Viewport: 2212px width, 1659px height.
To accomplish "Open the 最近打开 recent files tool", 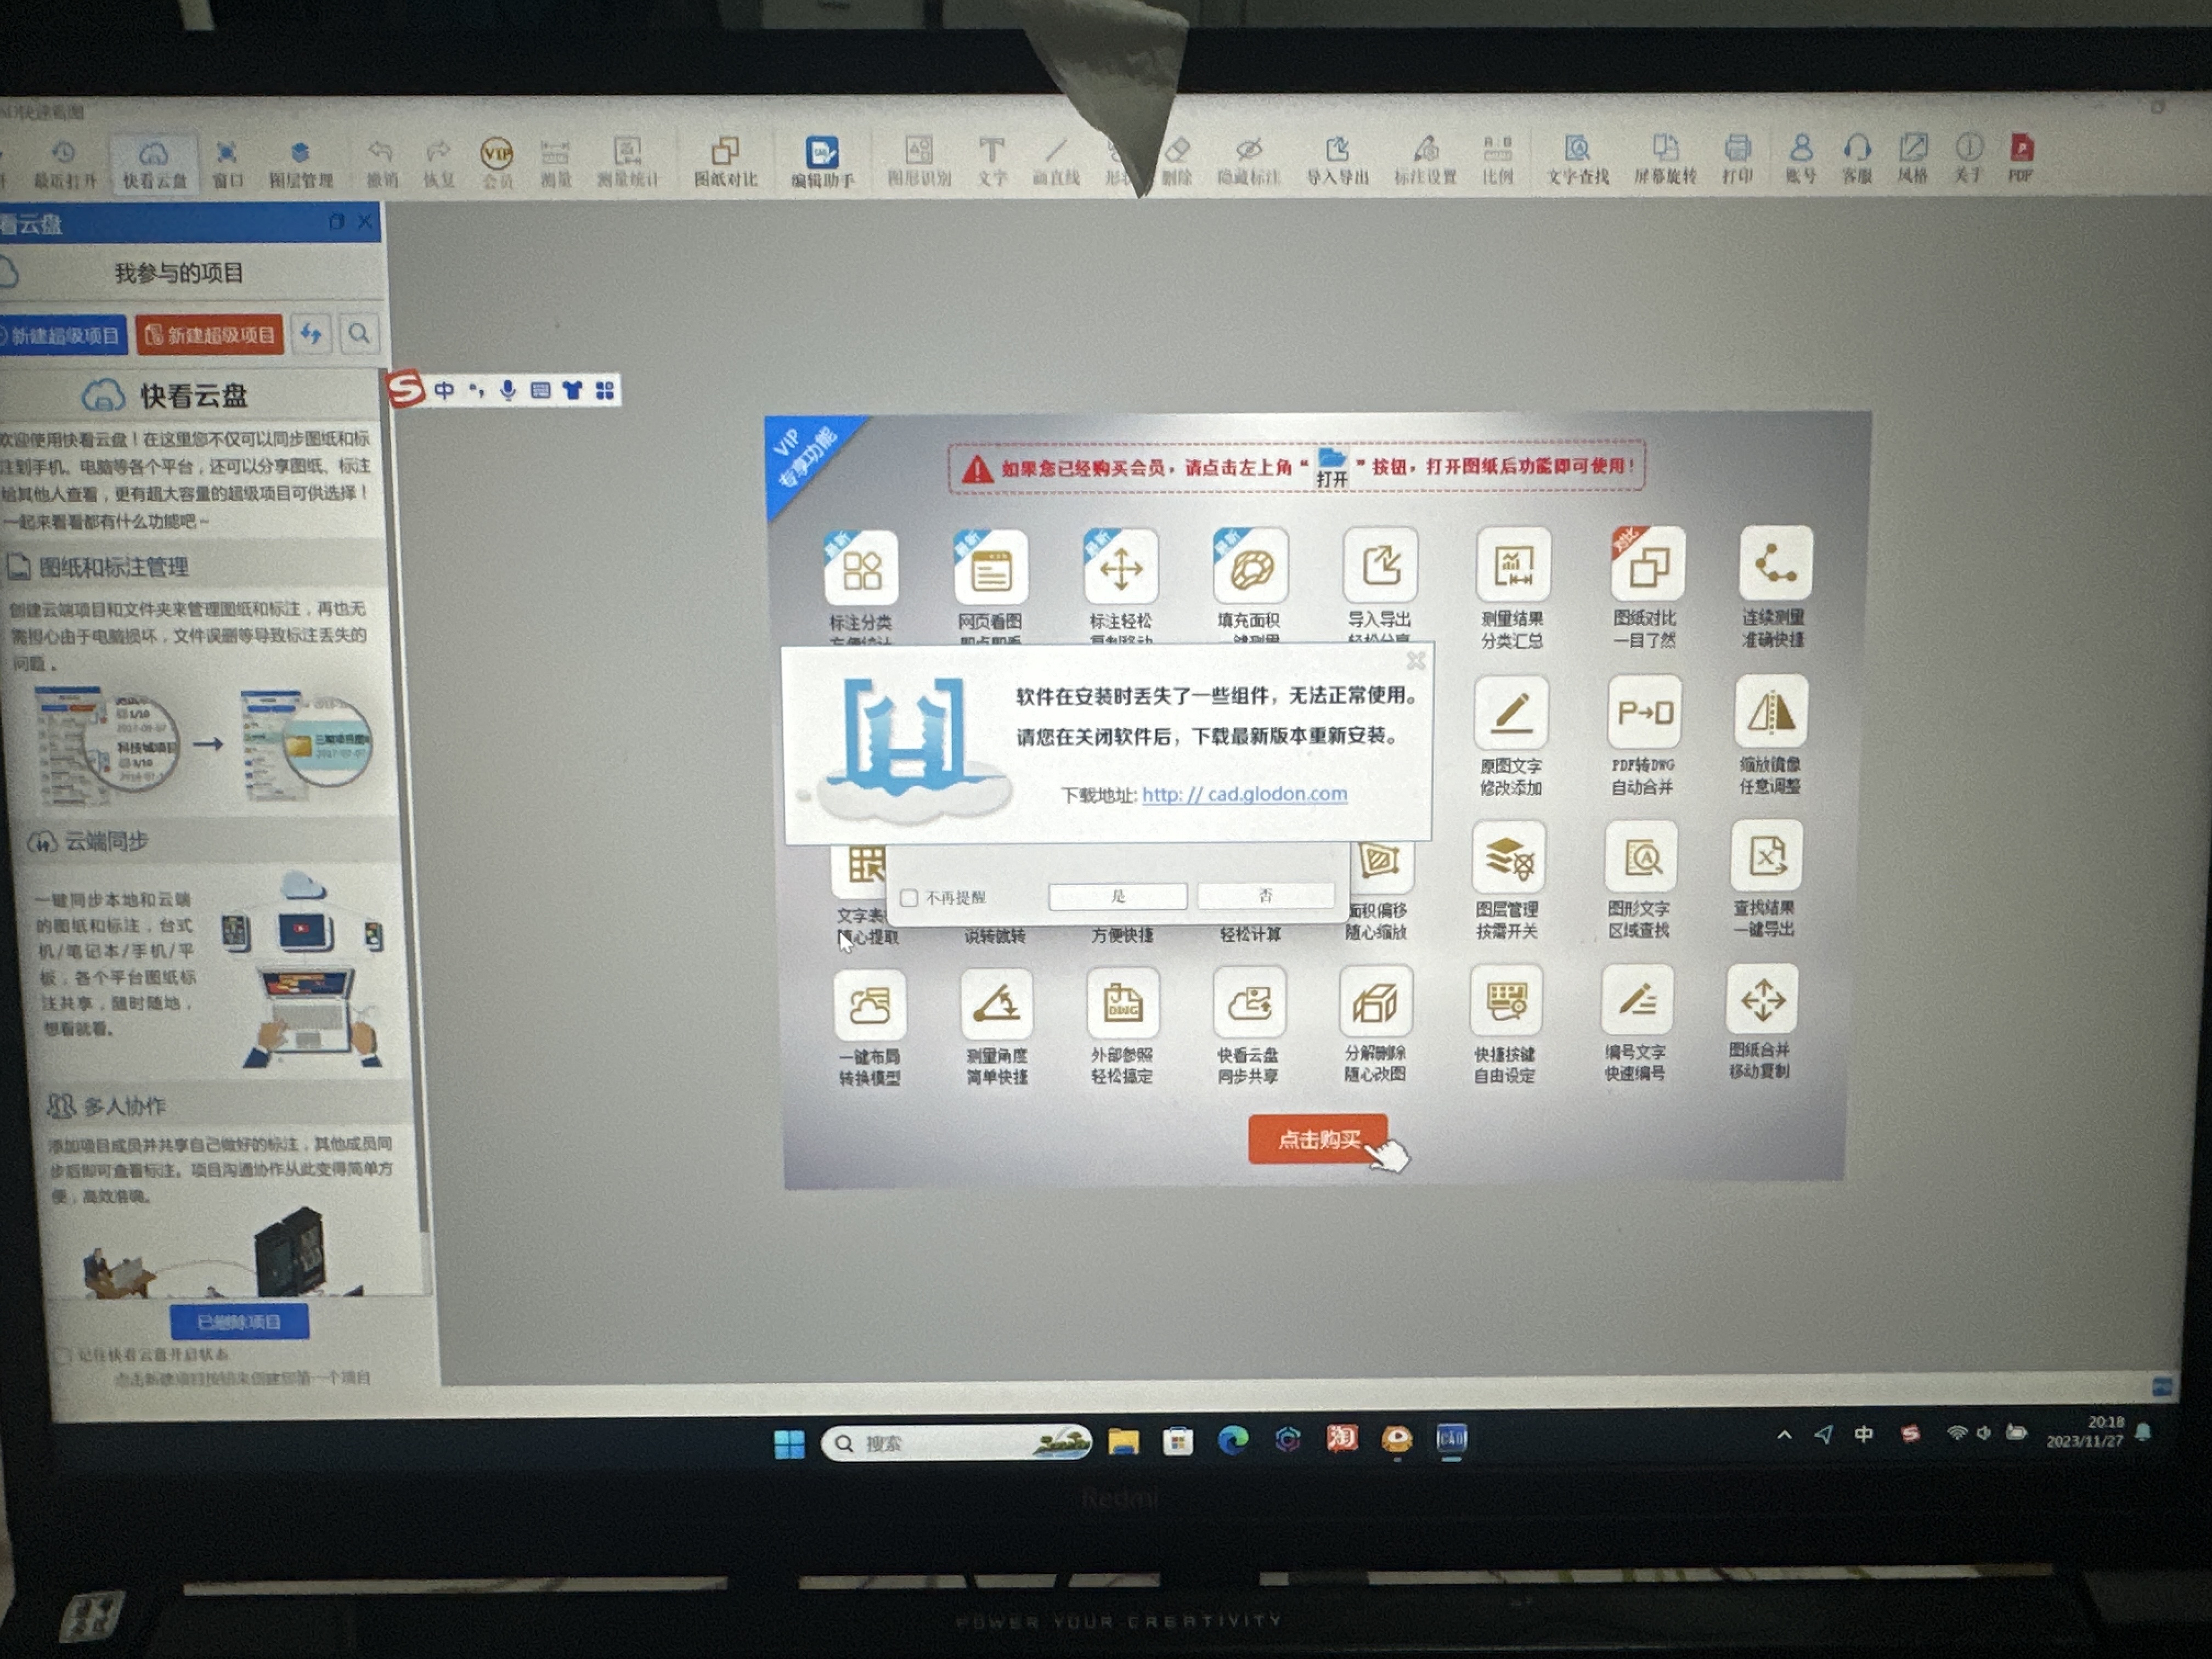I will 64,163.
